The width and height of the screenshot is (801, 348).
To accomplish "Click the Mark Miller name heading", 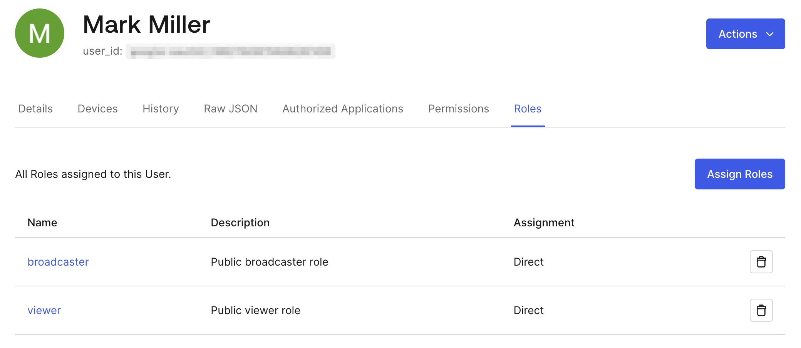I will click(x=147, y=24).
